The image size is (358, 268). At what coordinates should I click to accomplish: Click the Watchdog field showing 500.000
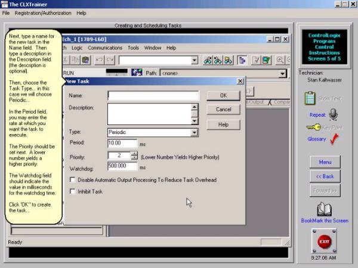point(122,166)
